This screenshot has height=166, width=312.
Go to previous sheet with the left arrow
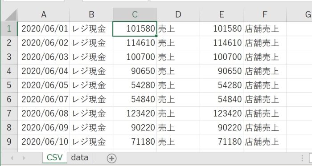click(x=12, y=158)
